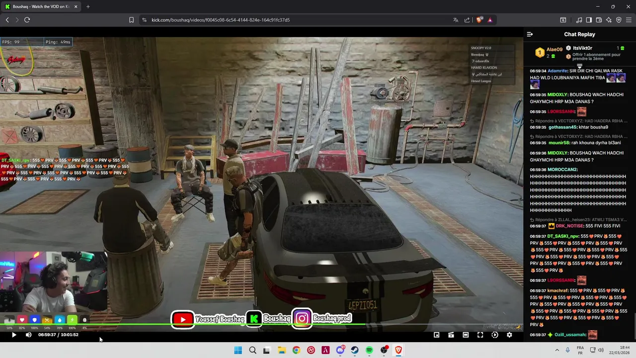
Task: Click mounir58 chat username
Action: 559,143
